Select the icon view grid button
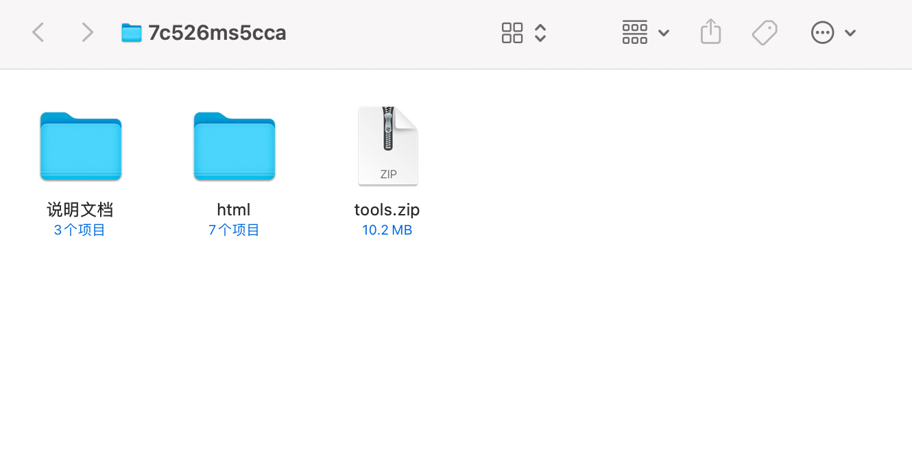Screen dimensions: 912x450 coord(512,32)
